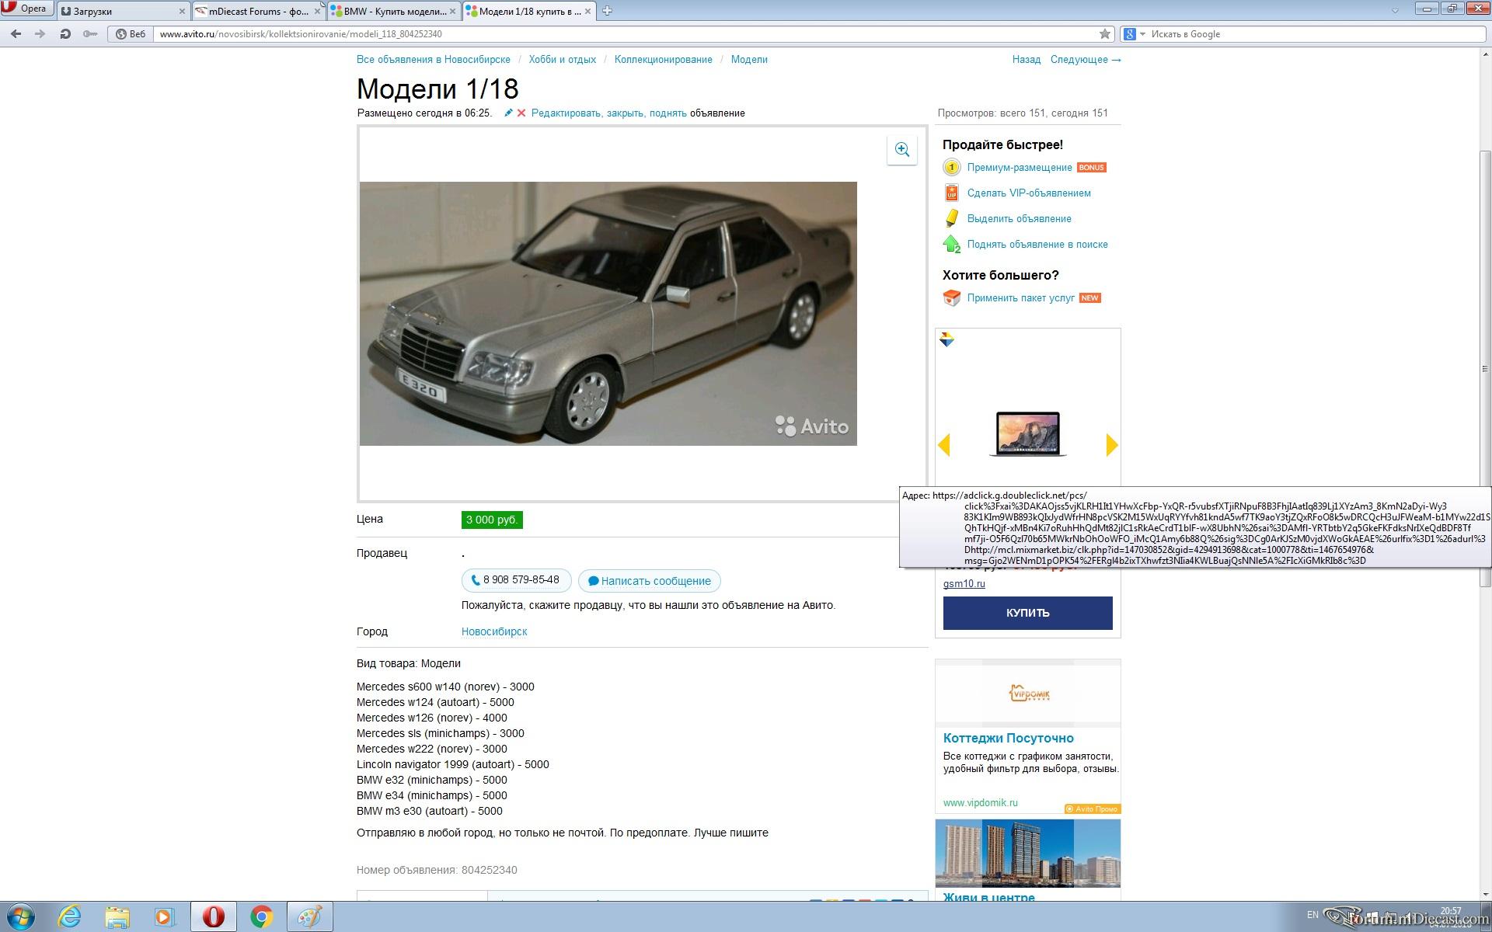
Task: Open the Сделать VIP-объявлением link
Action: coord(1029,193)
